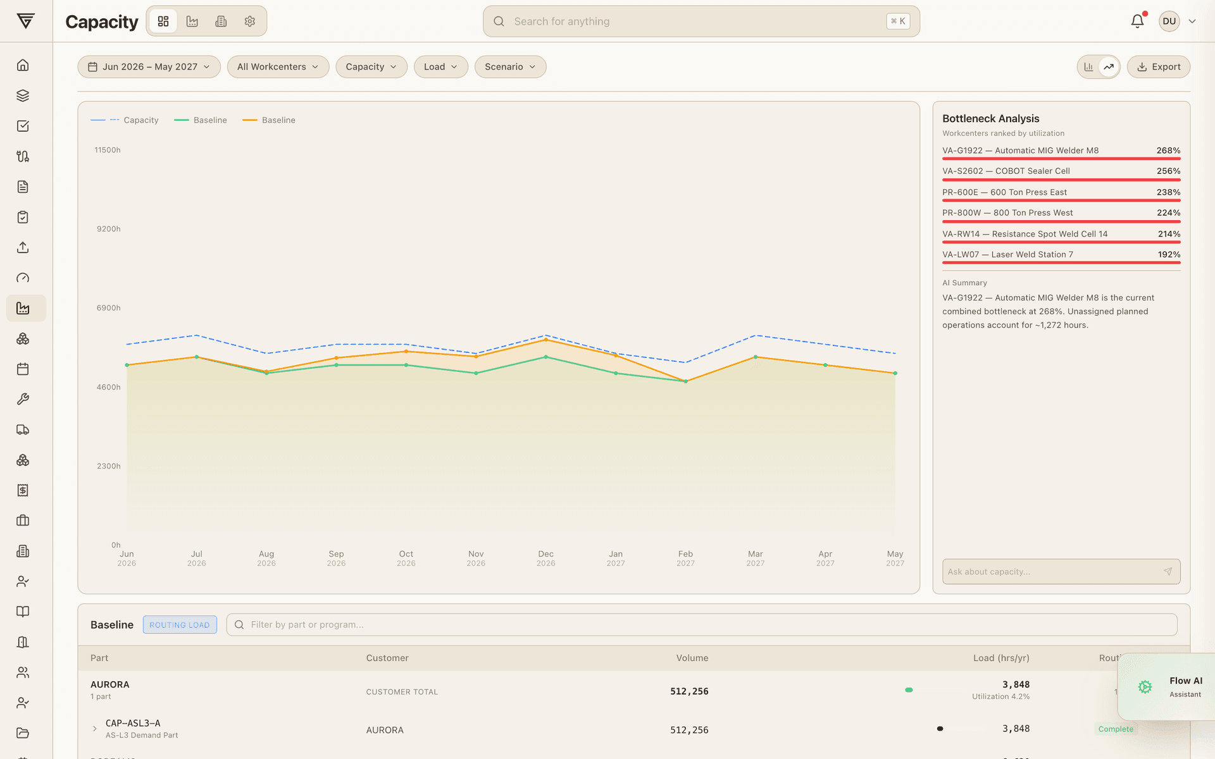Open calendar icon in sidebar
Screen dimensions: 1215x759
tap(23, 369)
